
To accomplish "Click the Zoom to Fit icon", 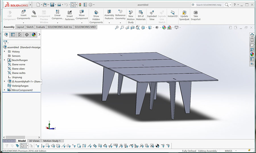I will tap(117, 28).
